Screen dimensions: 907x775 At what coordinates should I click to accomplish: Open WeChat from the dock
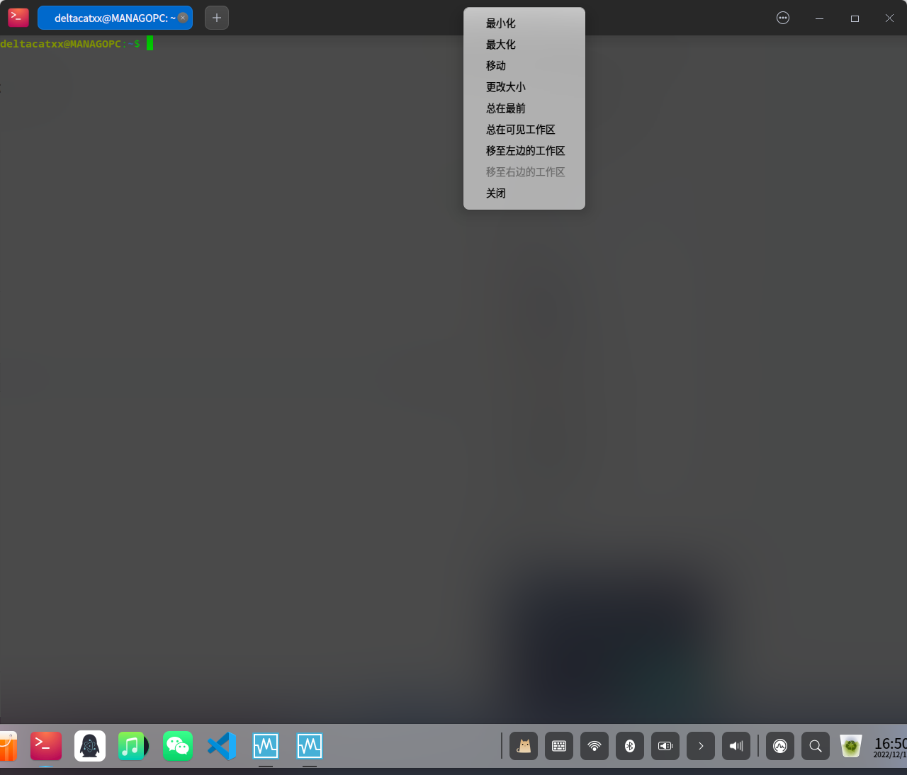pyautogui.click(x=177, y=745)
